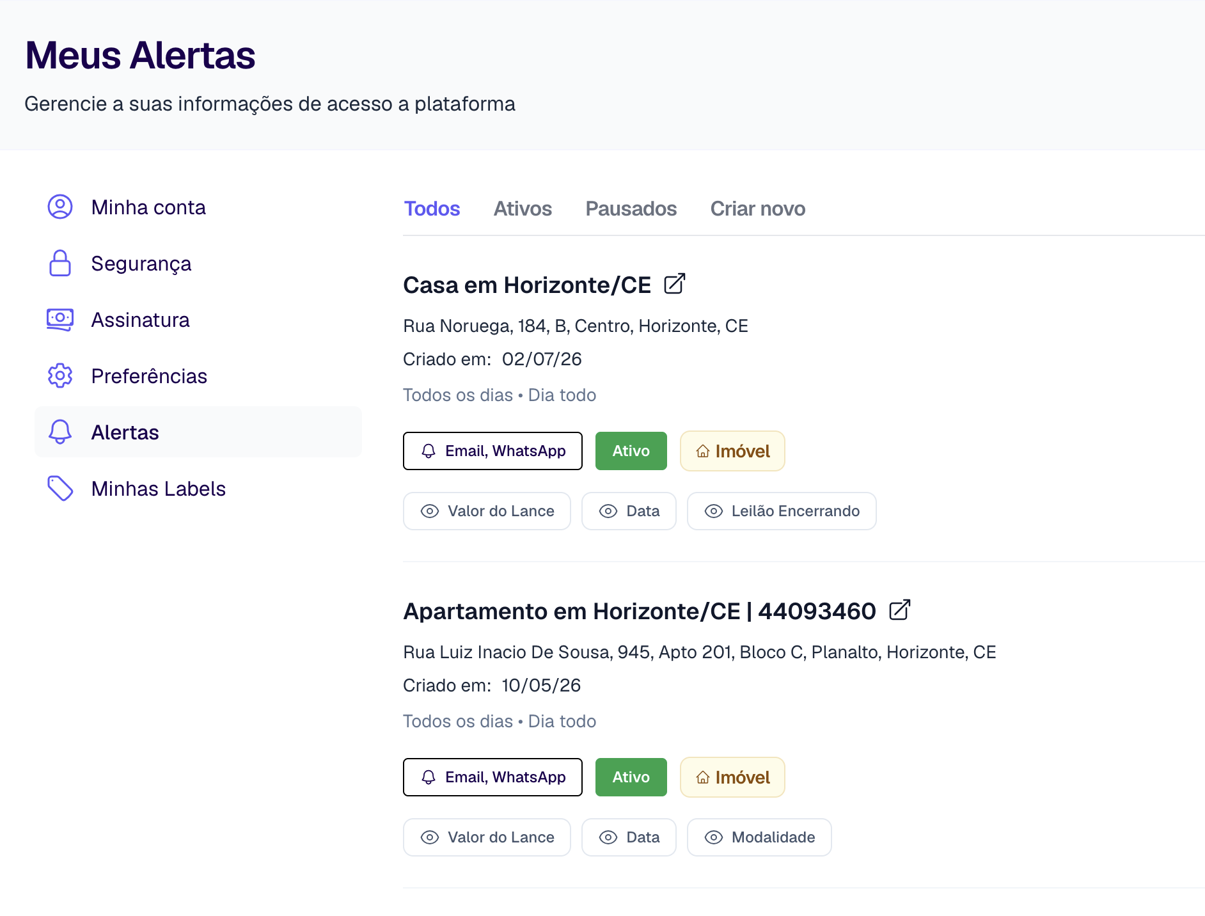The height and width of the screenshot is (916, 1205).
Task: Click the Assinatura money icon
Action: [60, 319]
